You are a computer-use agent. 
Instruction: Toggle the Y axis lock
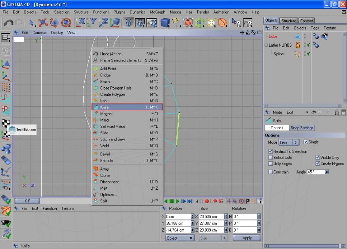click(x=92, y=23)
